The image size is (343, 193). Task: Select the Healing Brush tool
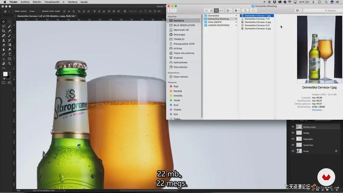click(x=4, y=36)
